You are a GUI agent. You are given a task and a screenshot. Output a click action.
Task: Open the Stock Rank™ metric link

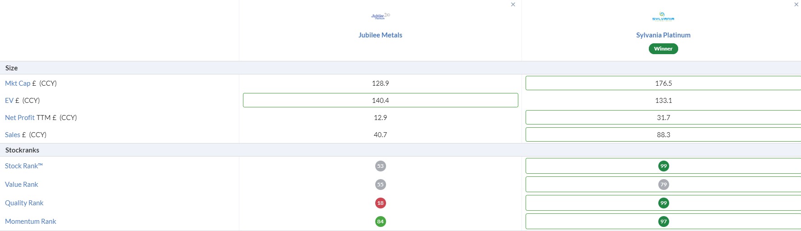point(24,166)
